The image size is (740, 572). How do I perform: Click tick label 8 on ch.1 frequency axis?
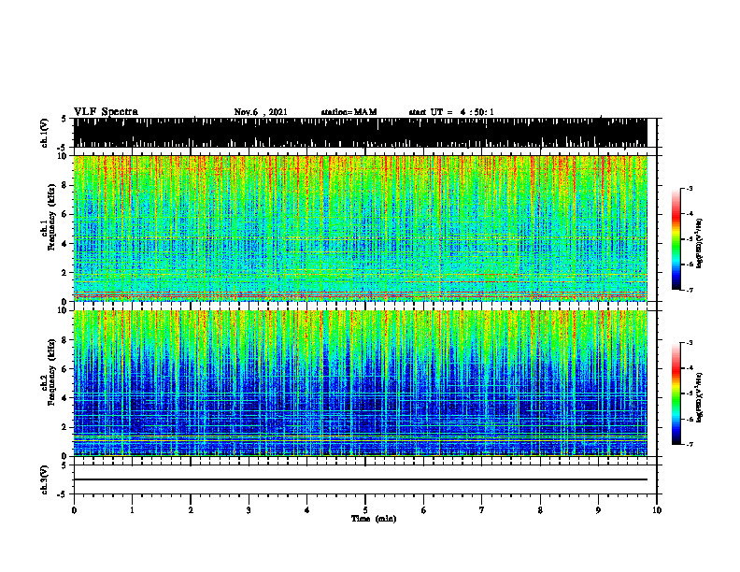[64, 185]
